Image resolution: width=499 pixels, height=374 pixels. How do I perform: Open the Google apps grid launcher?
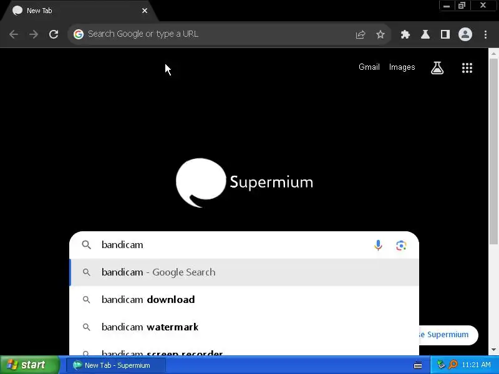tap(467, 68)
